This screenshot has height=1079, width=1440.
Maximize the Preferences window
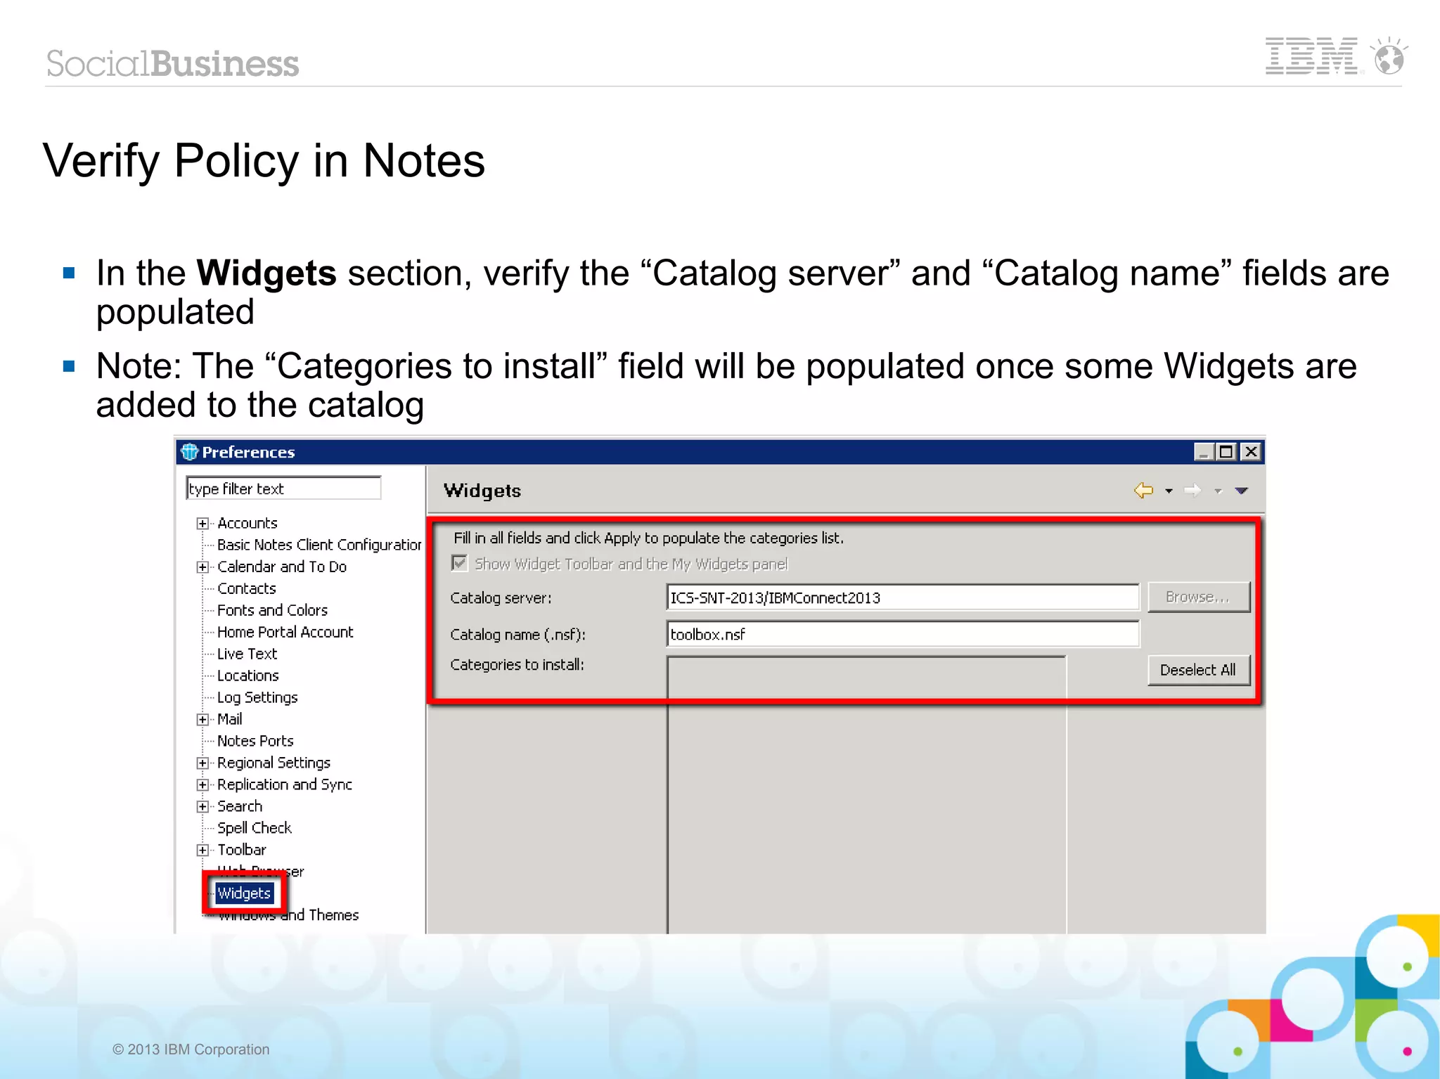[x=1227, y=451]
